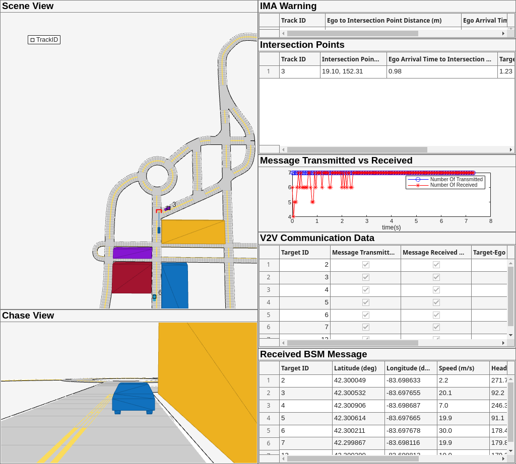Click scroll-right arrow in Intersection Points table
Viewport: 516px width, 464px height.
[x=511, y=149]
